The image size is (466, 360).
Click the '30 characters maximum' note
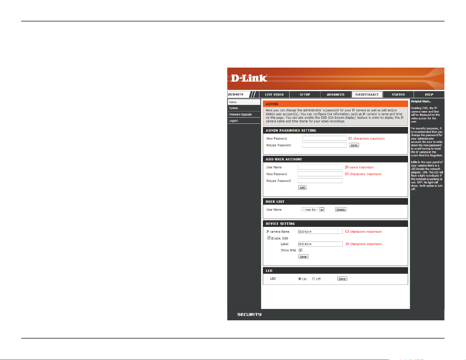(x=363, y=244)
